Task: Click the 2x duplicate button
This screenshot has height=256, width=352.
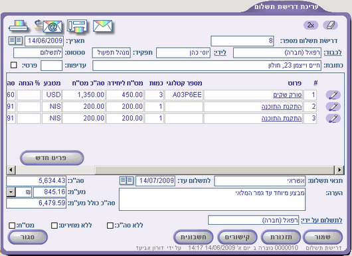Action: pos(311,25)
